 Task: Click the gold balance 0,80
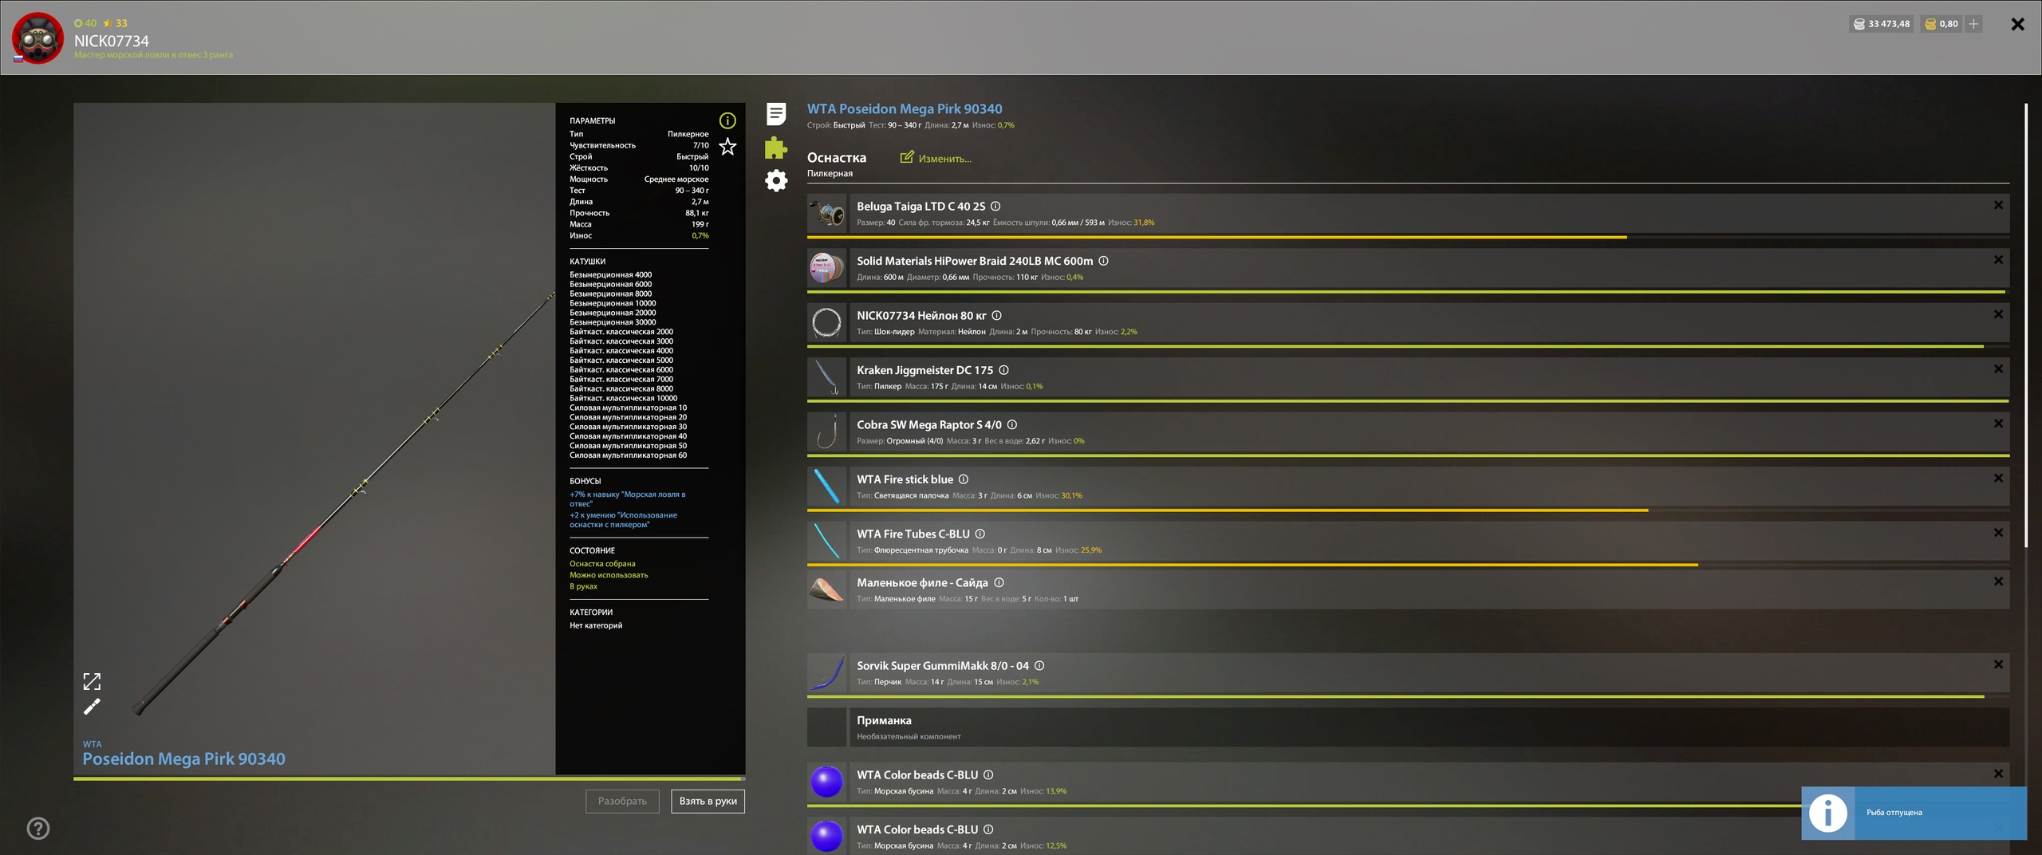(x=1941, y=24)
